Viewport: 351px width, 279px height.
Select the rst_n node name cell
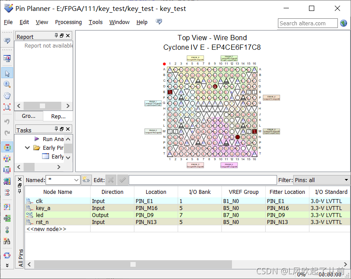click(58, 222)
